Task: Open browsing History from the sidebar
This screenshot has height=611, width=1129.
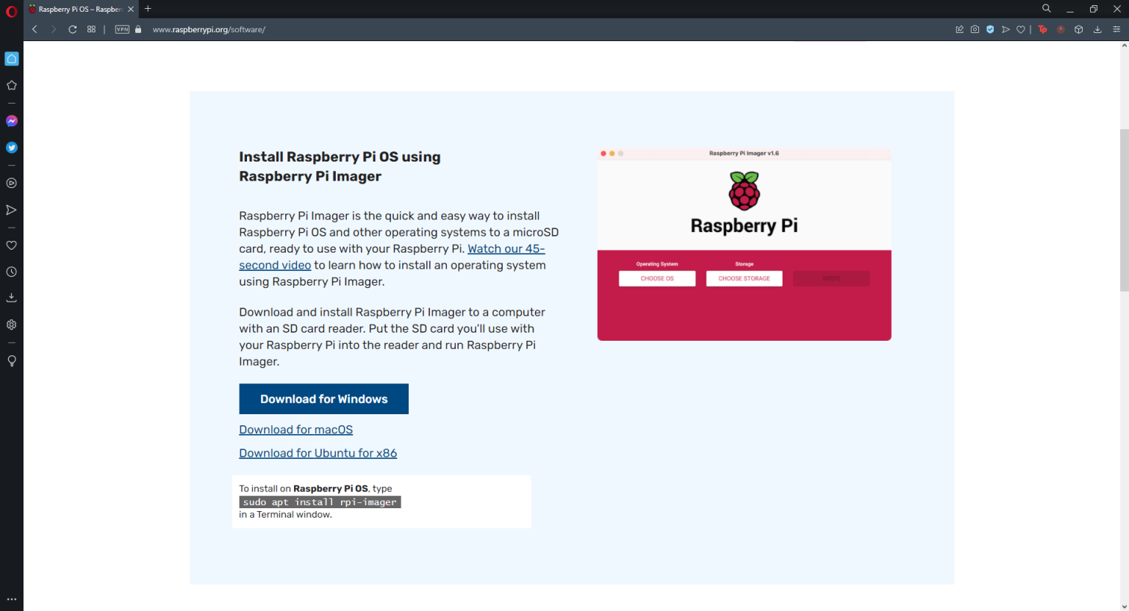Action: point(11,272)
